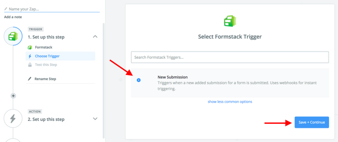This screenshot has height=142, width=338.
Task: Click the Search Formstack Triggers field
Action: point(230,57)
